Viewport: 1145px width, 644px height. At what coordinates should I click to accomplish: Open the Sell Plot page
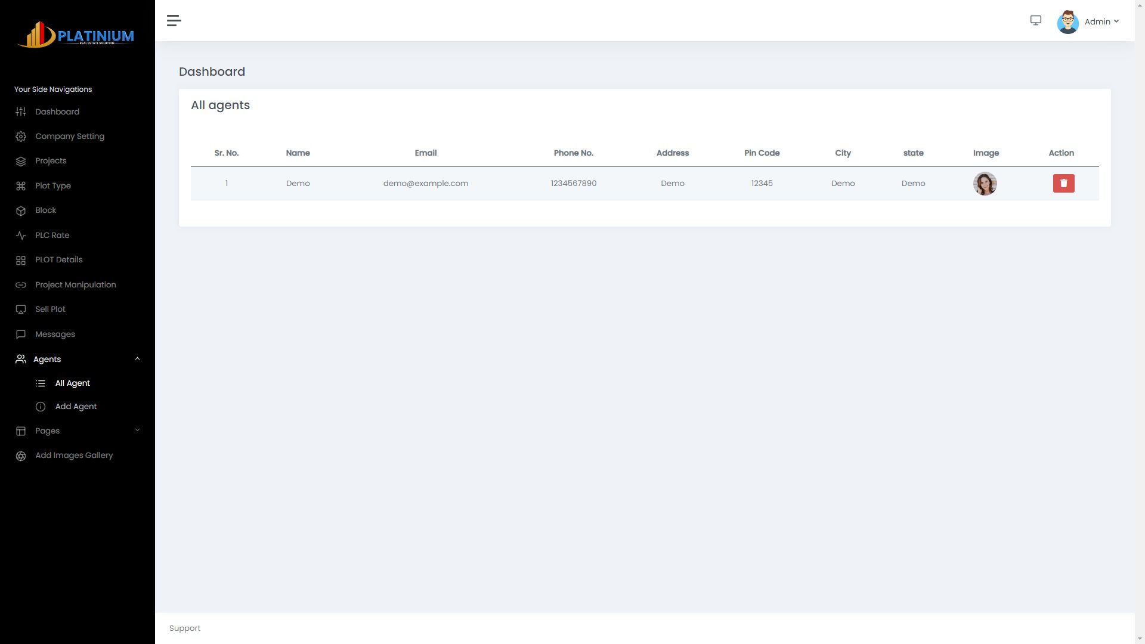[50, 309]
